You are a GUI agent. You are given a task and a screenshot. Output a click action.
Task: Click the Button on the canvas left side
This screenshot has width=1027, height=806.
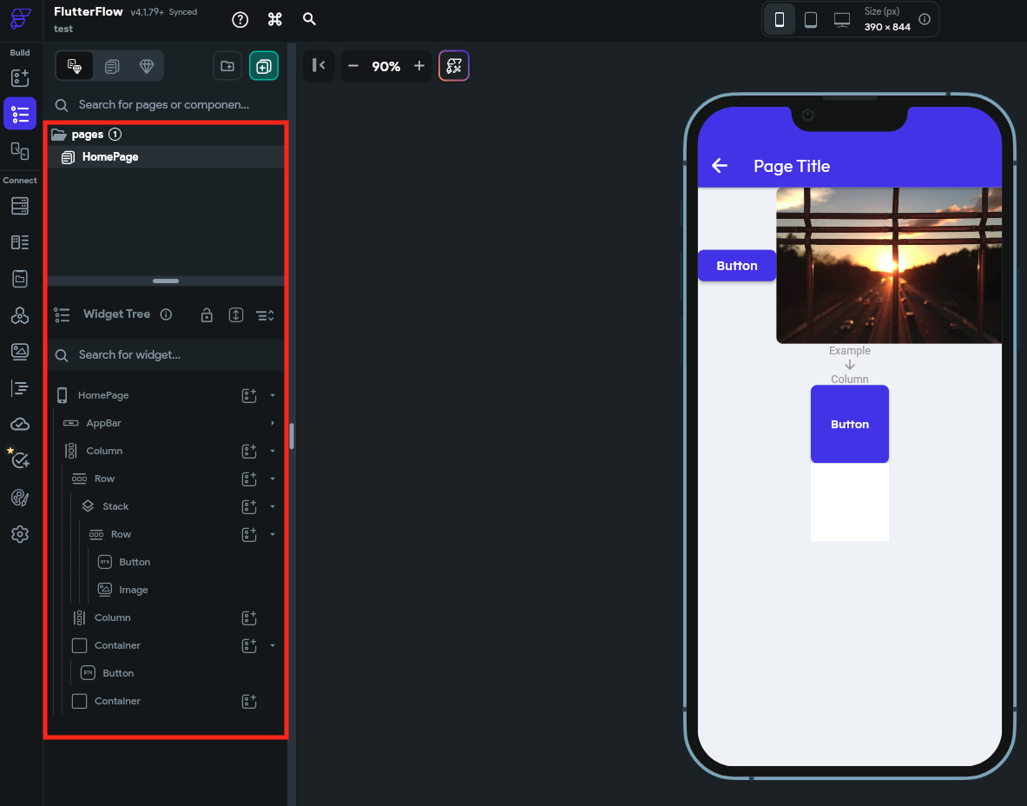point(736,266)
